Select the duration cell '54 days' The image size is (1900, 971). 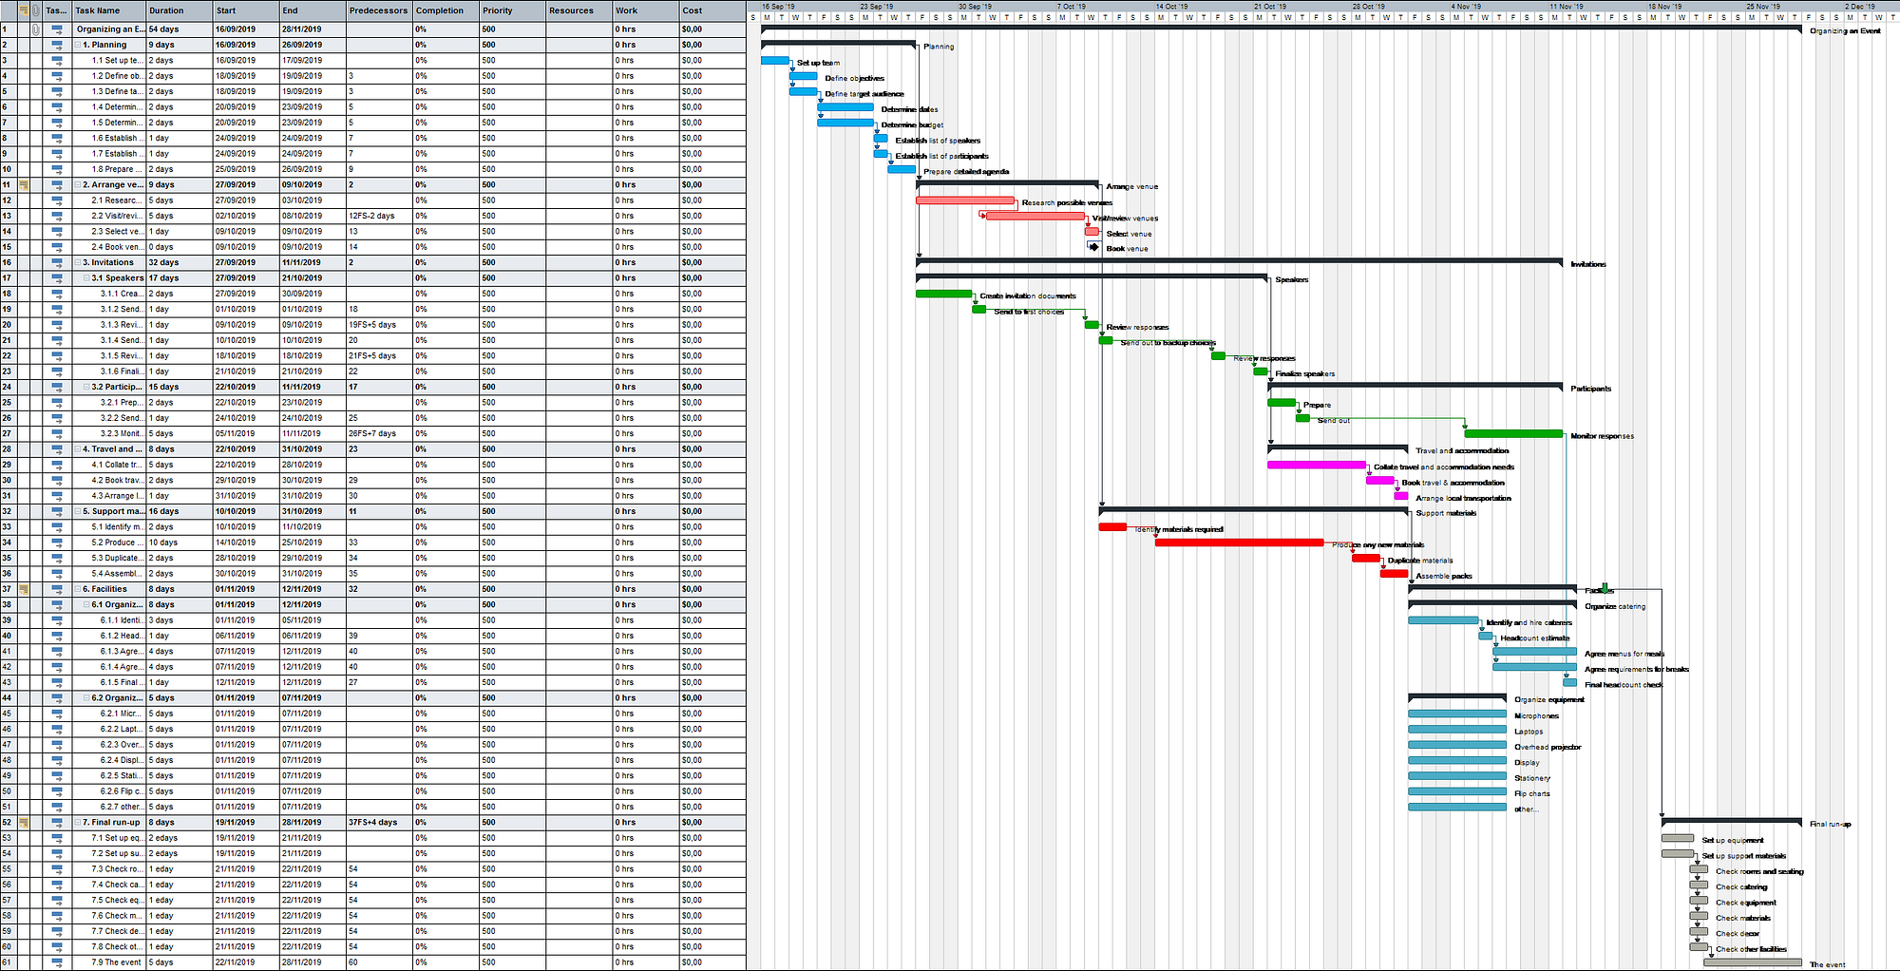[x=180, y=29]
